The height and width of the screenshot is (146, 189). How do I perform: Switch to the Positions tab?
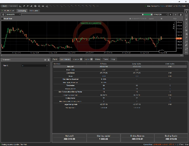[77, 59]
